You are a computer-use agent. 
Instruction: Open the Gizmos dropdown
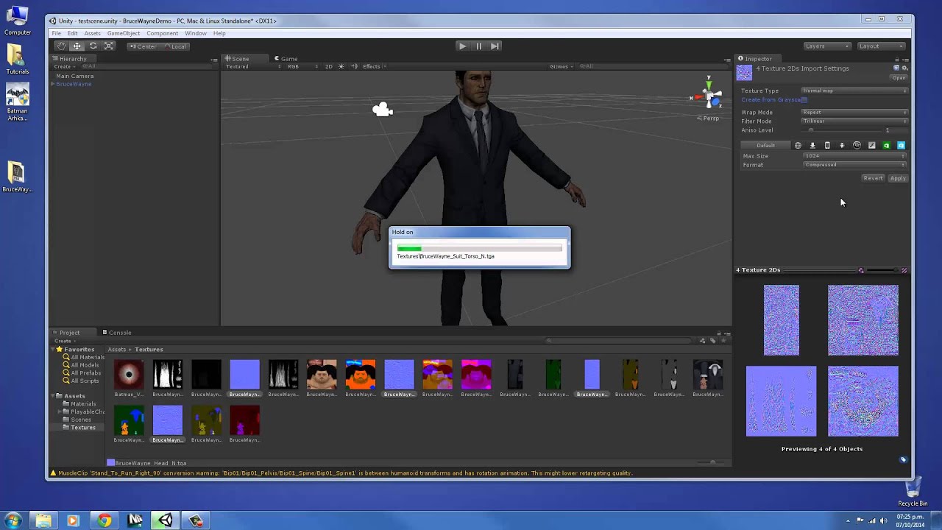click(562, 66)
